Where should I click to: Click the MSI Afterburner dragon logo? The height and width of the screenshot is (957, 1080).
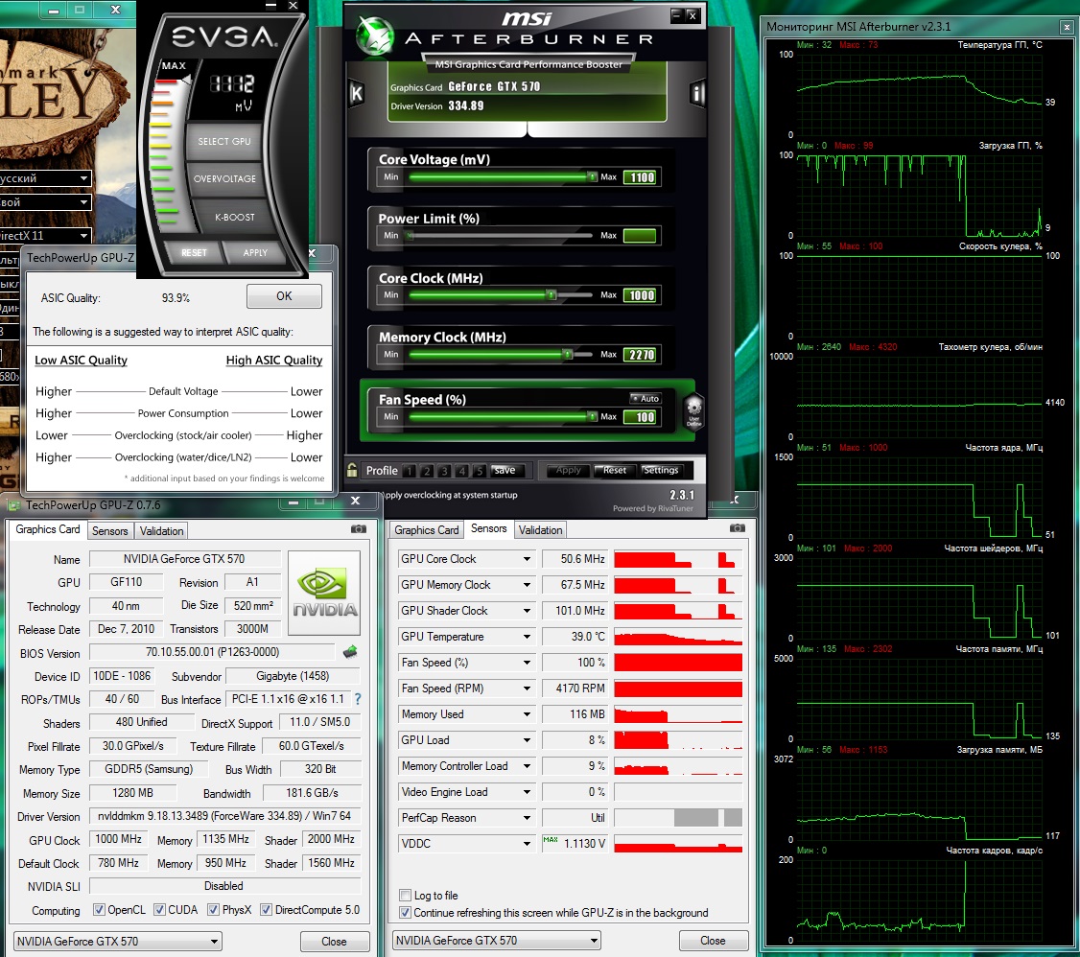pyautogui.click(x=375, y=35)
